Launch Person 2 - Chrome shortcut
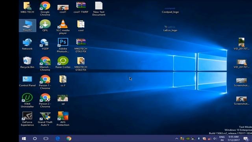 point(45,101)
